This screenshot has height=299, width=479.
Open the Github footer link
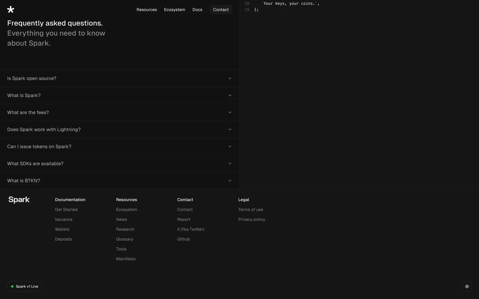pyautogui.click(x=184, y=239)
